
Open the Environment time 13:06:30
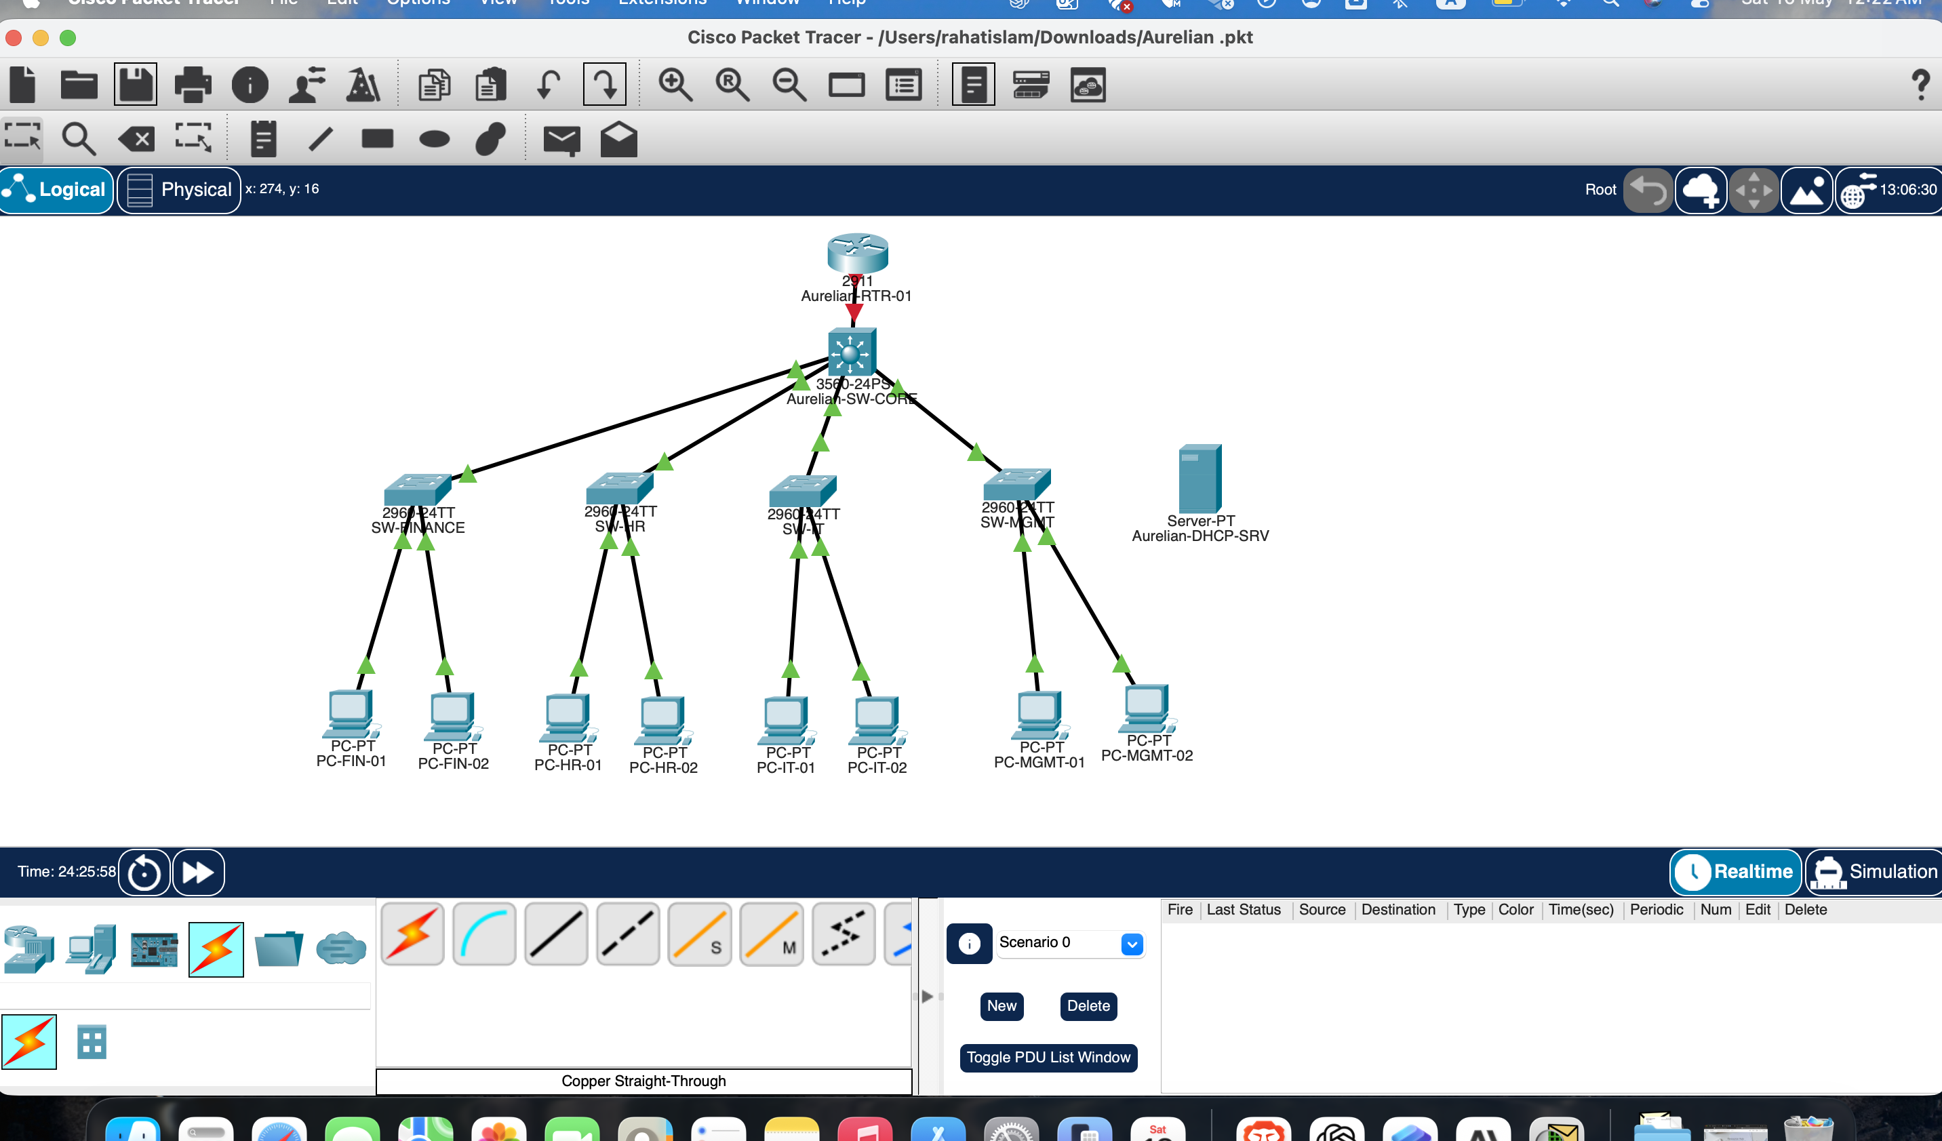pyautogui.click(x=1889, y=191)
